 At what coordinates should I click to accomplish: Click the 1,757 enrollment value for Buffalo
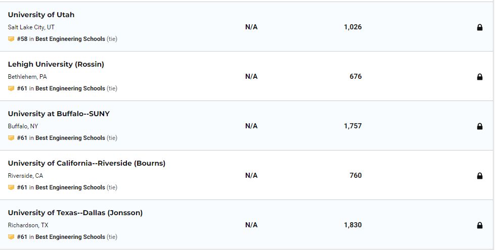click(353, 126)
